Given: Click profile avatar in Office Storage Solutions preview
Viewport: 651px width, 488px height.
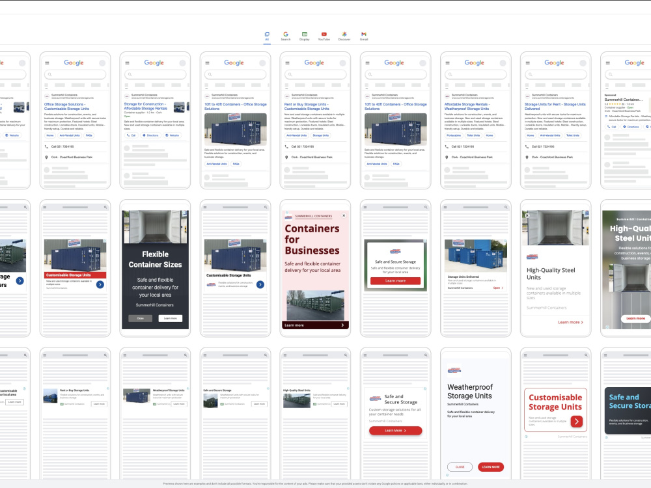Looking at the screenshot, I should click(102, 63).
